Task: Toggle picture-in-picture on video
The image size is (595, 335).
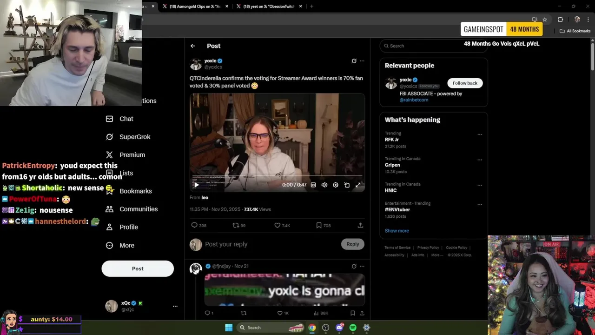Action: click(x=347, y=185)
